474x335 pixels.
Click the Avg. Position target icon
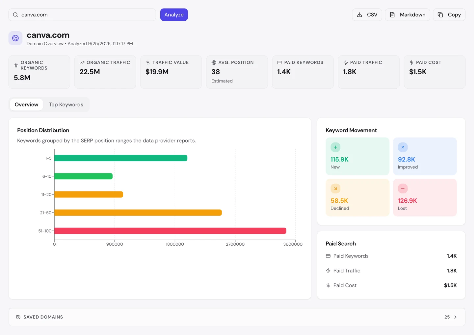[214, 62]
